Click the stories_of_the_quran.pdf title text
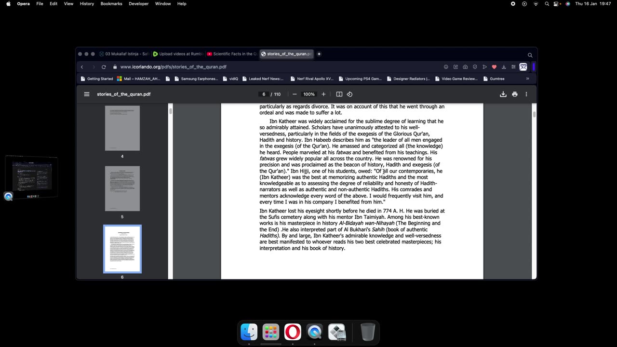The width and height of the screenshot is (617, 347). click(x=124, y=94)
